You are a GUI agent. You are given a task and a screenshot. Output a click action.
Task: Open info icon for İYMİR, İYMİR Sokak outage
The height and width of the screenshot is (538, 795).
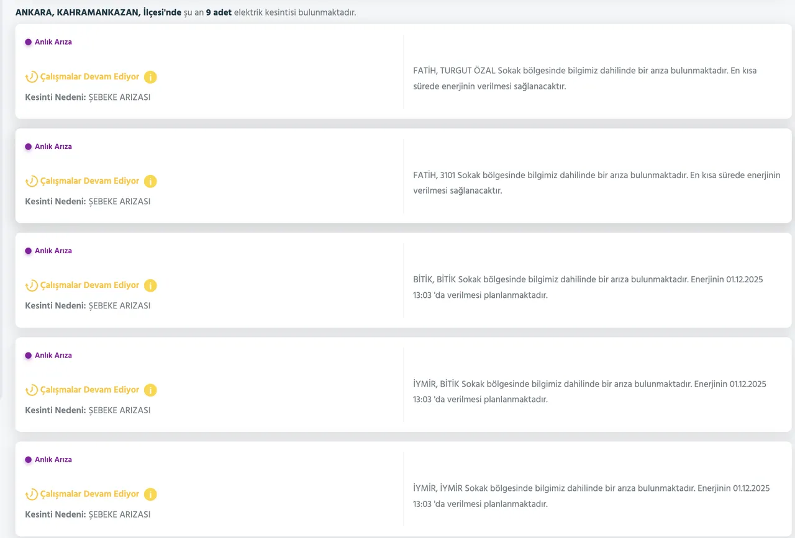tap(150, 495)
